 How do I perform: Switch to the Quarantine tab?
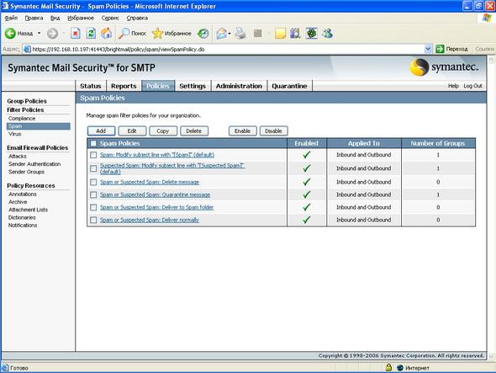point(289,86)
